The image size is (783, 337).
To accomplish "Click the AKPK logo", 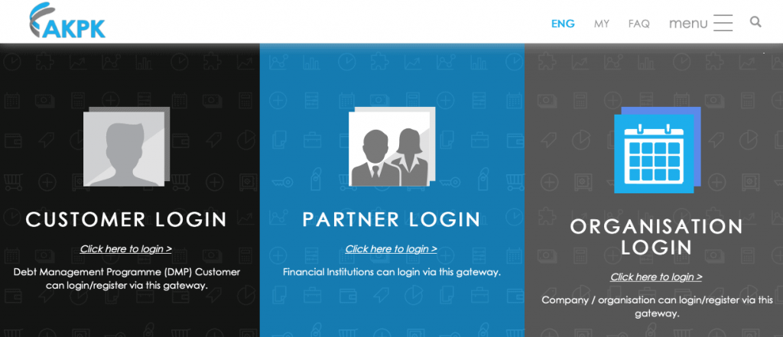I will tap(67, 21).
